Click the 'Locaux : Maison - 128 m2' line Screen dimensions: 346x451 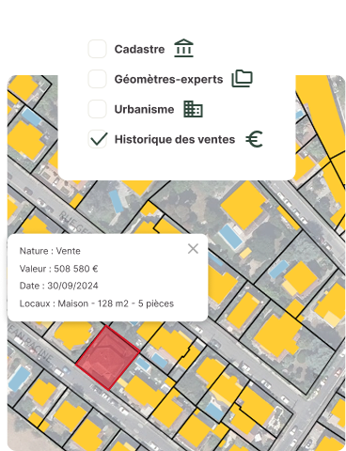tap(97, 303)
